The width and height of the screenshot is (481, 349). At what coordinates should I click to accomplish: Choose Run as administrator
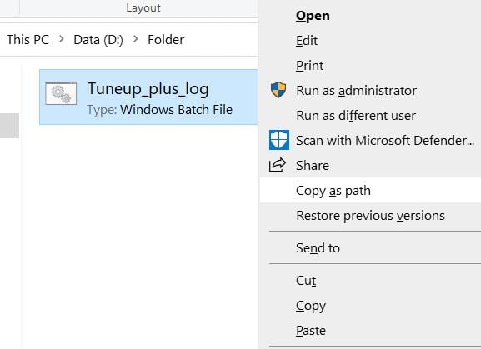coord(356,91)
